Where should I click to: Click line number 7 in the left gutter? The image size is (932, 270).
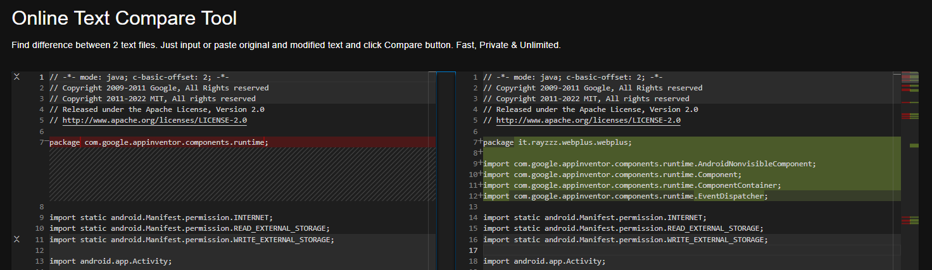coord(41,142)
